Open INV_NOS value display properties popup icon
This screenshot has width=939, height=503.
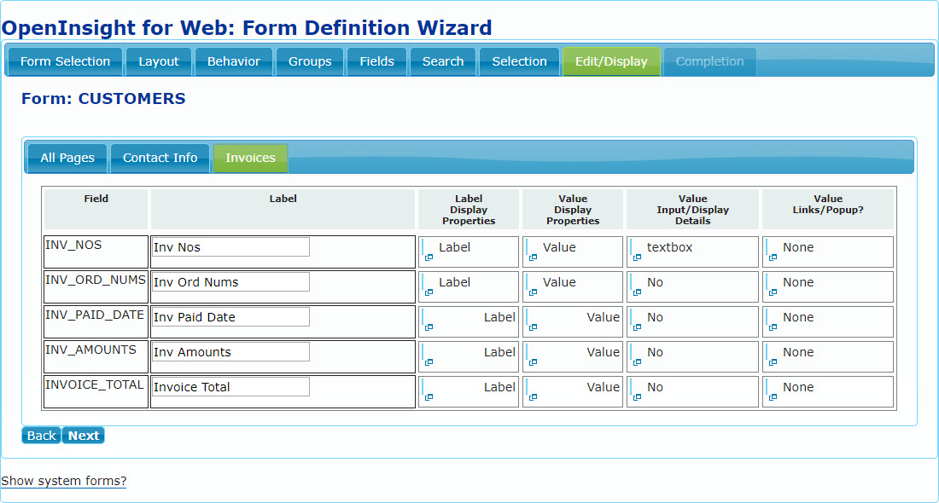point(533,257)
